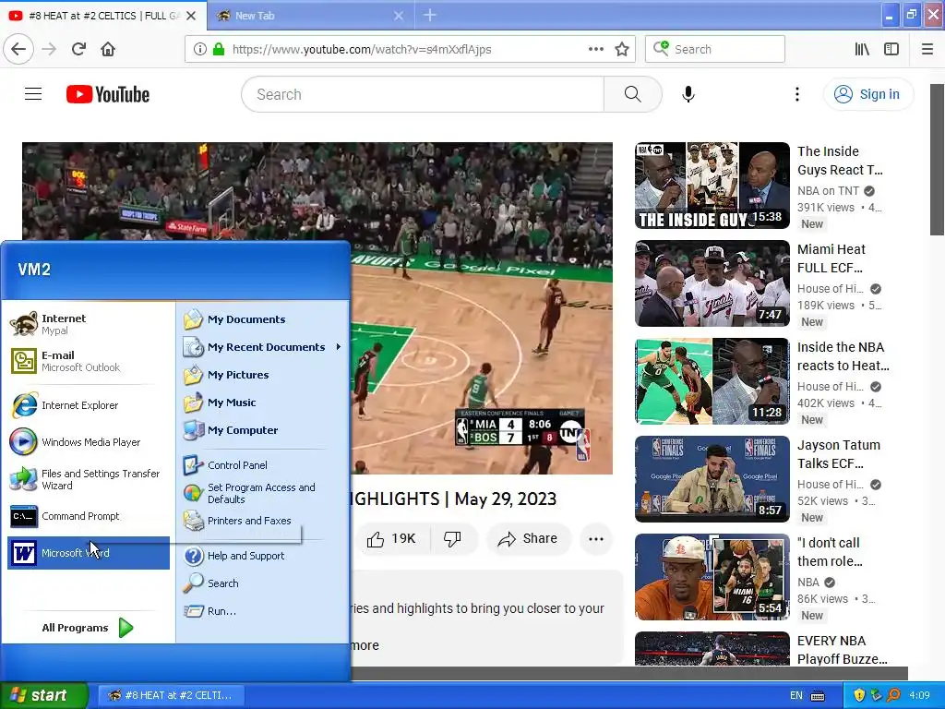The image size is (945, 709).
Task: Toggle the browser sidebar icon
Action: pyautogui.click(x=891, y=50)
